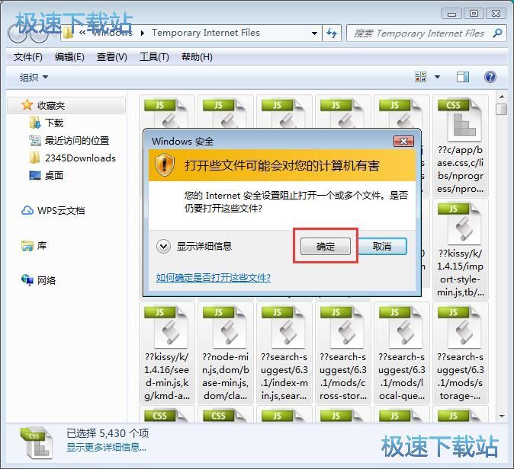This screenshot has height=469, width=514.
Task: Toggle the preview pane icon
Action: (x=463, y=77)
